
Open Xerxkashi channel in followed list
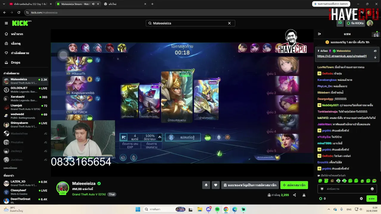tap(25, 98)
